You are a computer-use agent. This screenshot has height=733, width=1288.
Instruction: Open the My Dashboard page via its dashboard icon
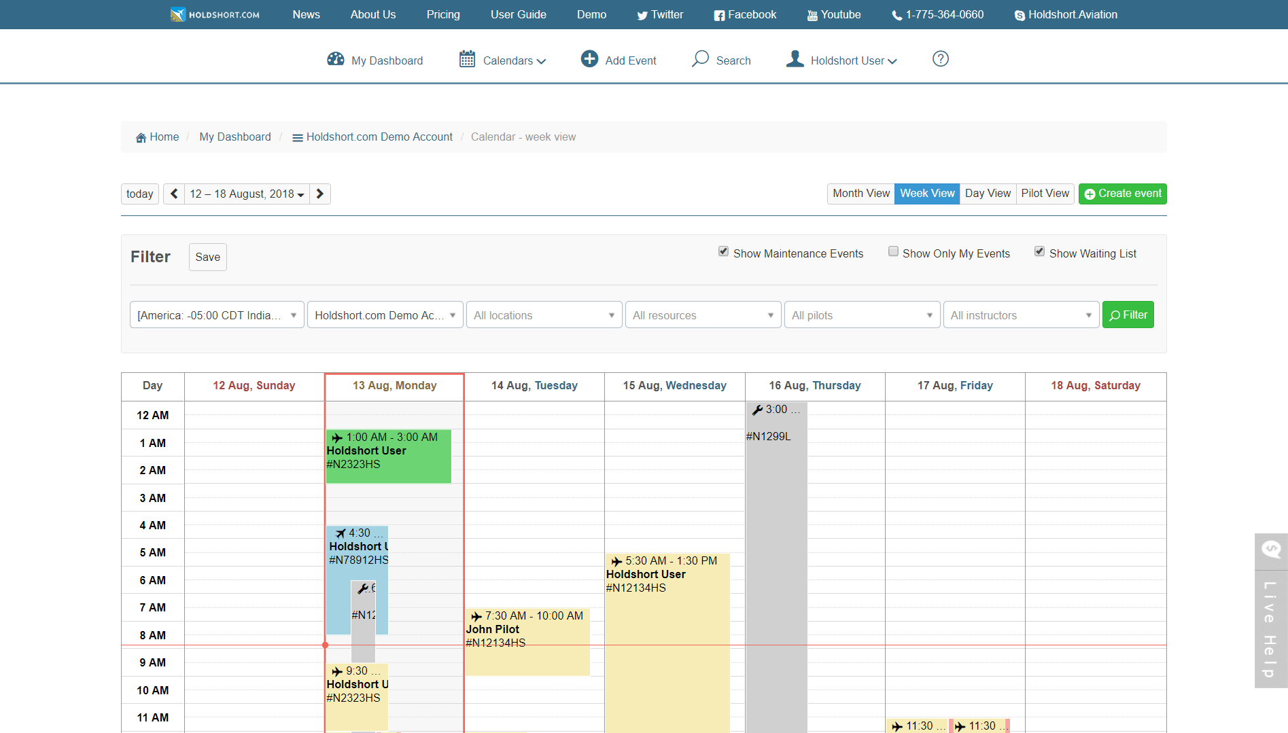[336, 59]
